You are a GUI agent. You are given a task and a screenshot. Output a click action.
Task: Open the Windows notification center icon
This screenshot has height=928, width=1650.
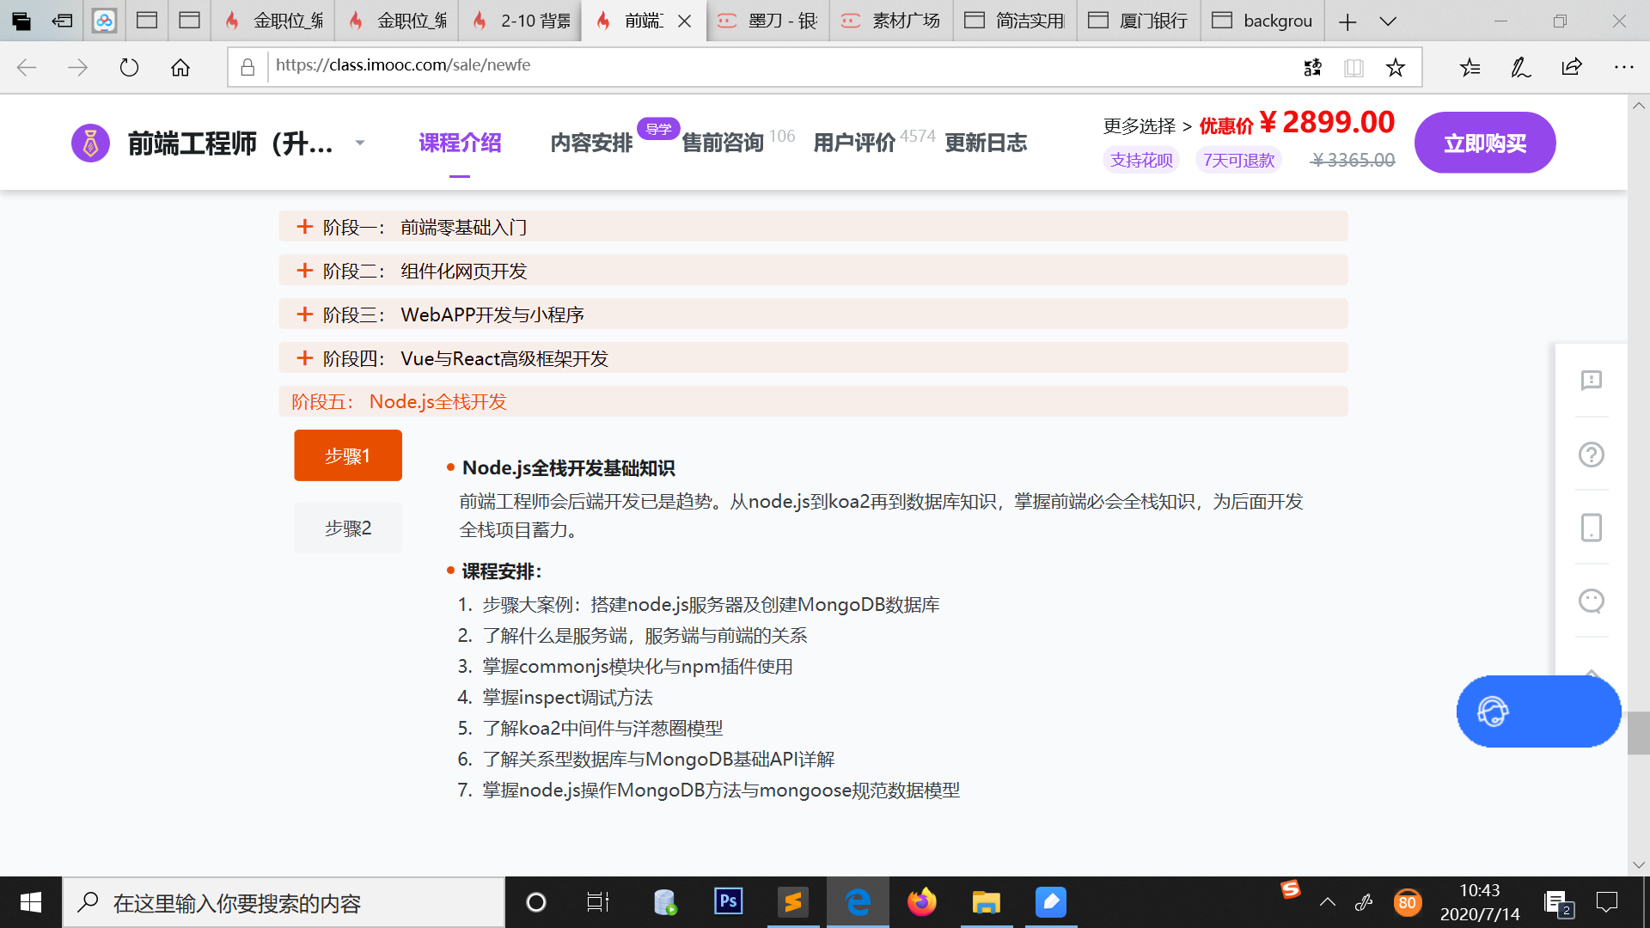(x=1606, y=902)
